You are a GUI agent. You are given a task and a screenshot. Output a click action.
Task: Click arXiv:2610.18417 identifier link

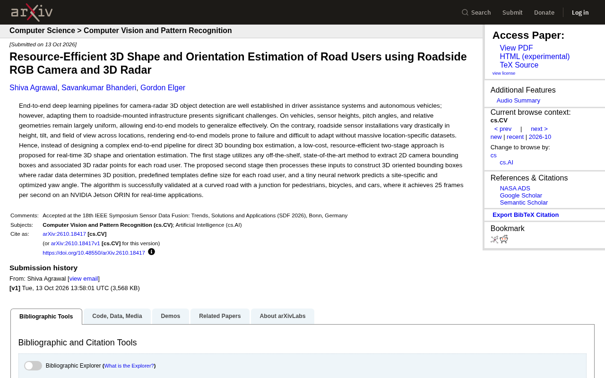point(64,234)
